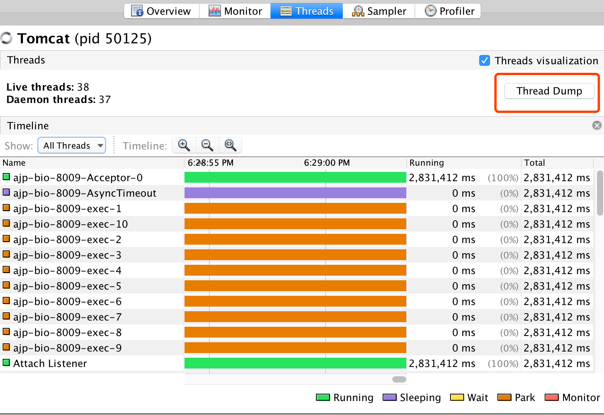Select the Threads tab
Screen dimensions: 604x415
click(x=307, y=11)
